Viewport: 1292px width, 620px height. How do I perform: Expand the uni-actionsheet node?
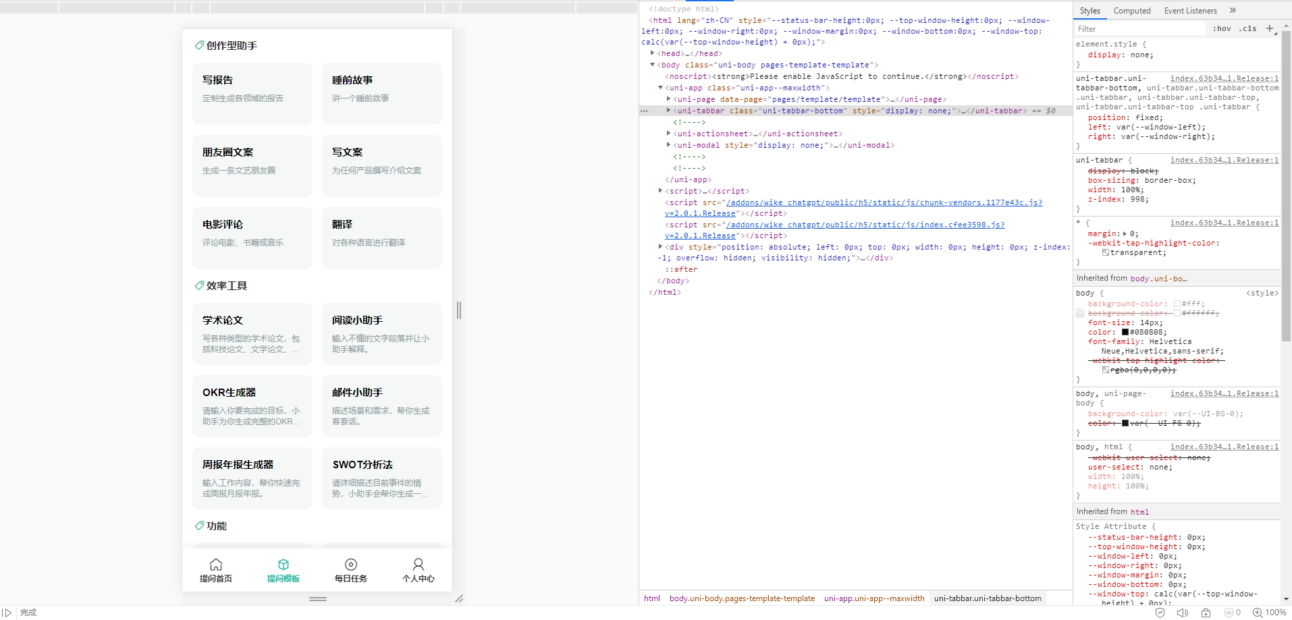[x=668, y=134]
